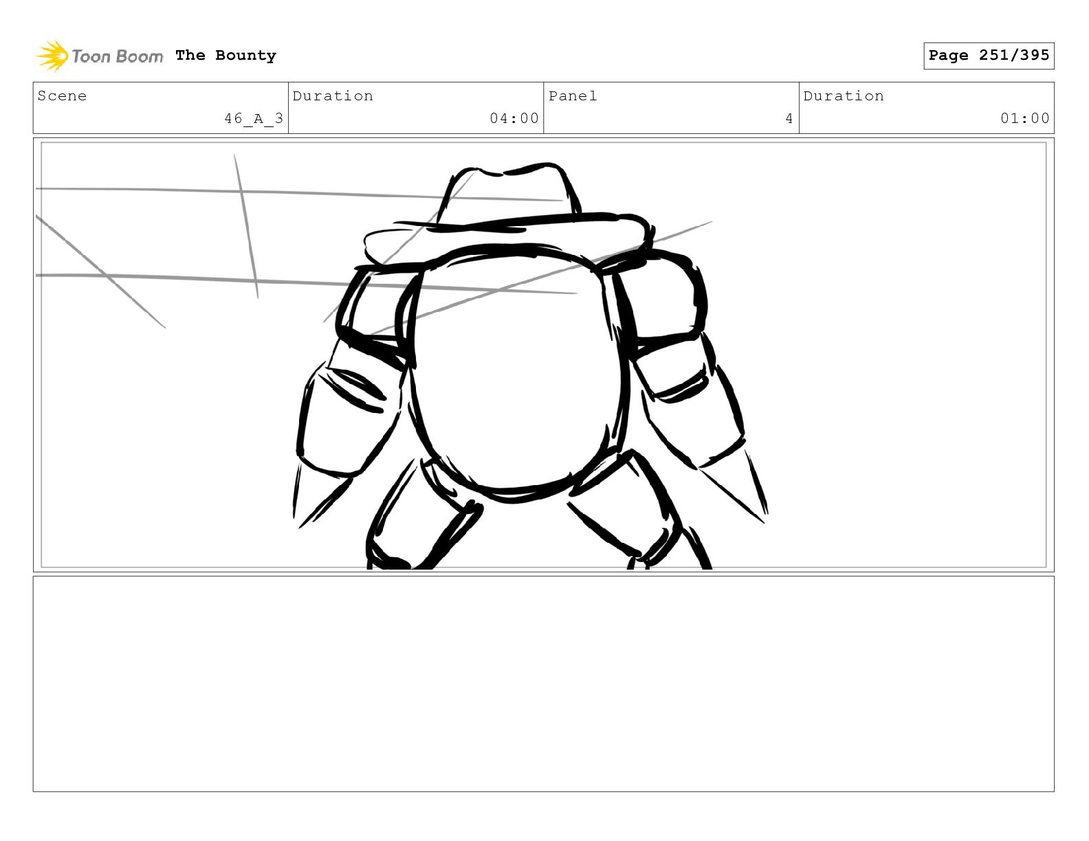Screen dimensions: 1089x841
Task: Click the Toon Boom logo
Action: pyautogui.click(x=100, y=56)
